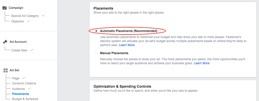Click the Ad Account megaphone icon
The width and height of the screenshot is (259, 101).
point(5,42)
